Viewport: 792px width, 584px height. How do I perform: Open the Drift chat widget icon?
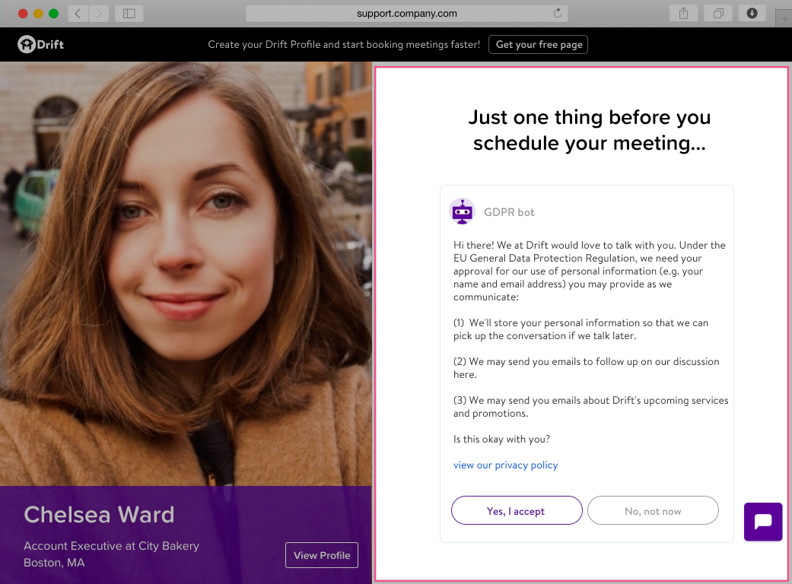[x=762, y=522]
